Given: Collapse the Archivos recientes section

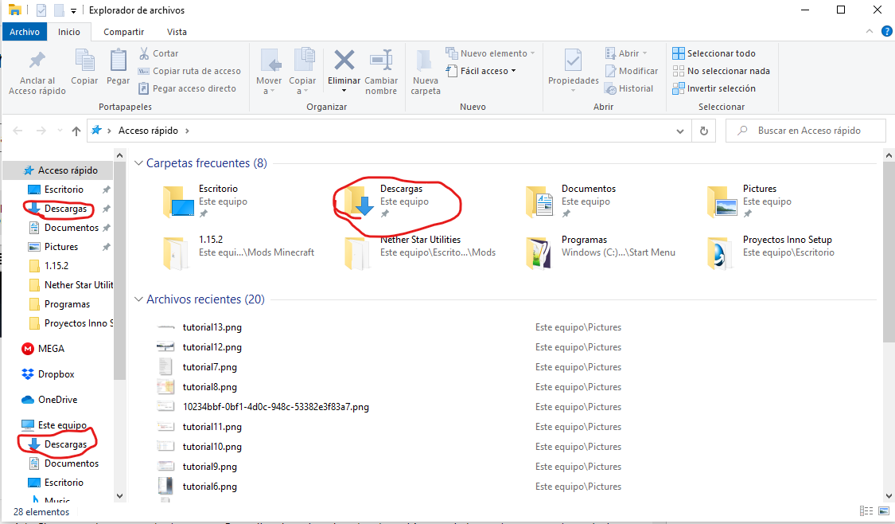Looking at the screenshot, I should [138, 299].
